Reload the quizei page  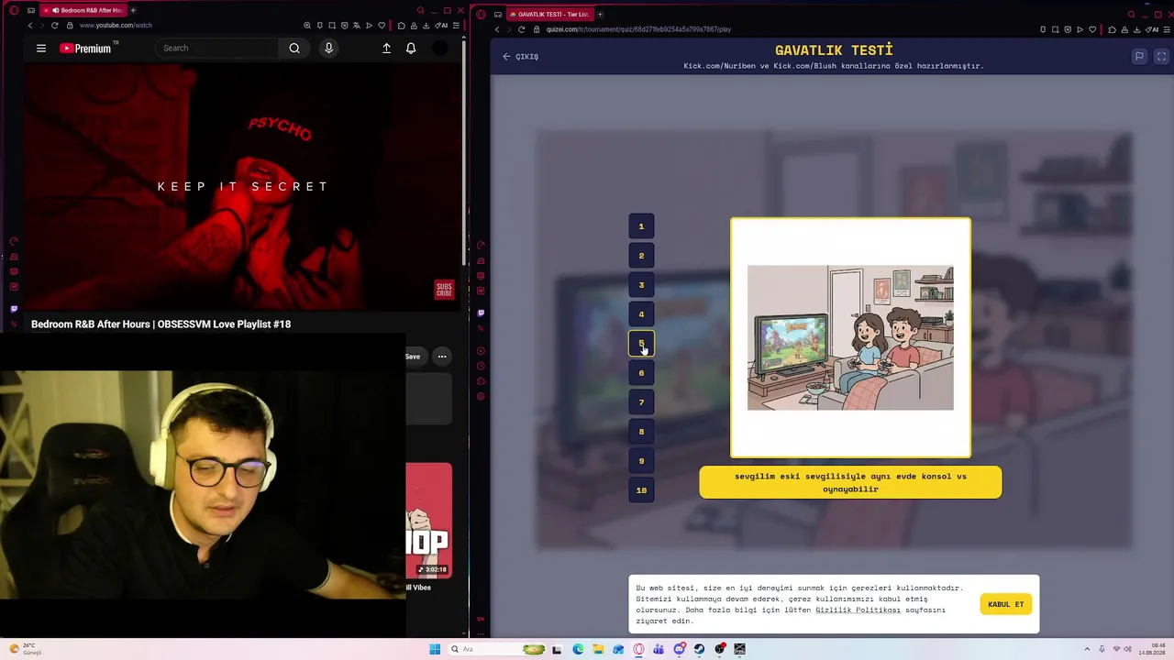point(522,29)
